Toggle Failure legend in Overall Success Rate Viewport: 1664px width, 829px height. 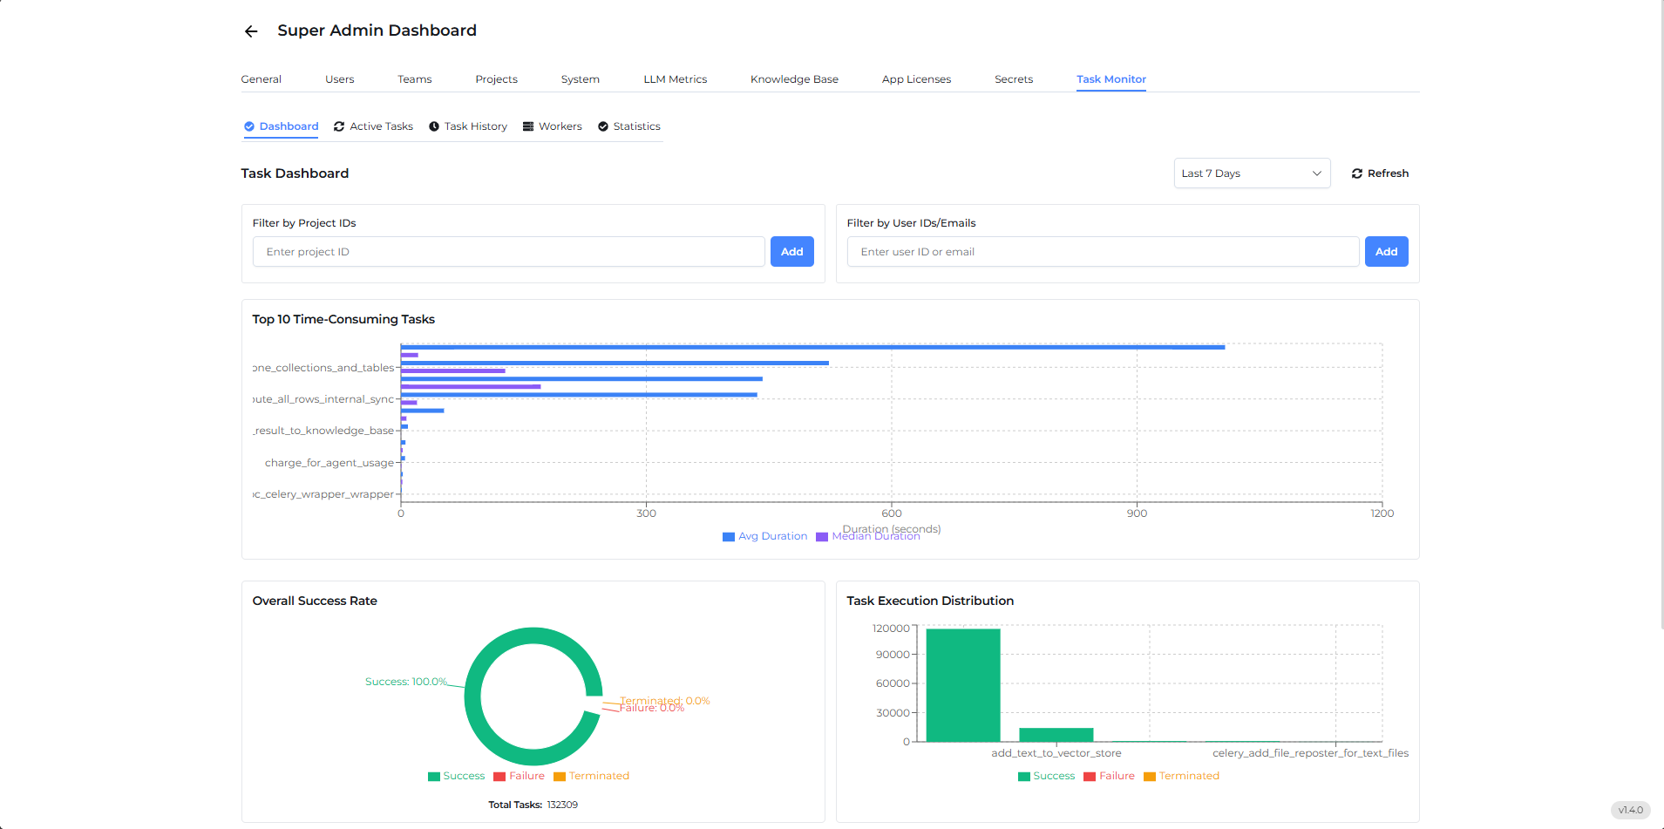pos(519,776)
